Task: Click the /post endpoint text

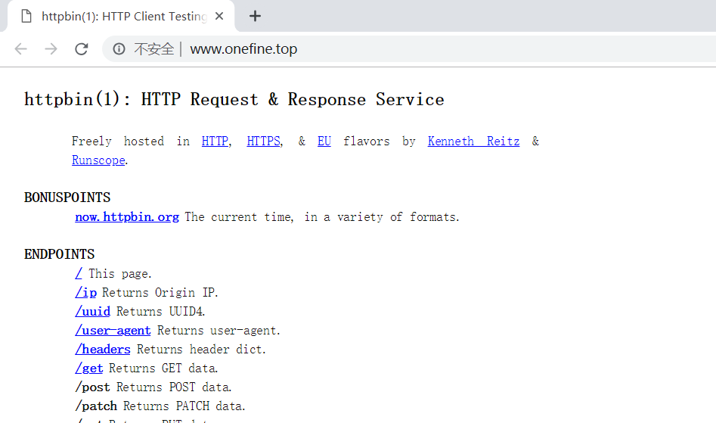Action: [93, 387]
